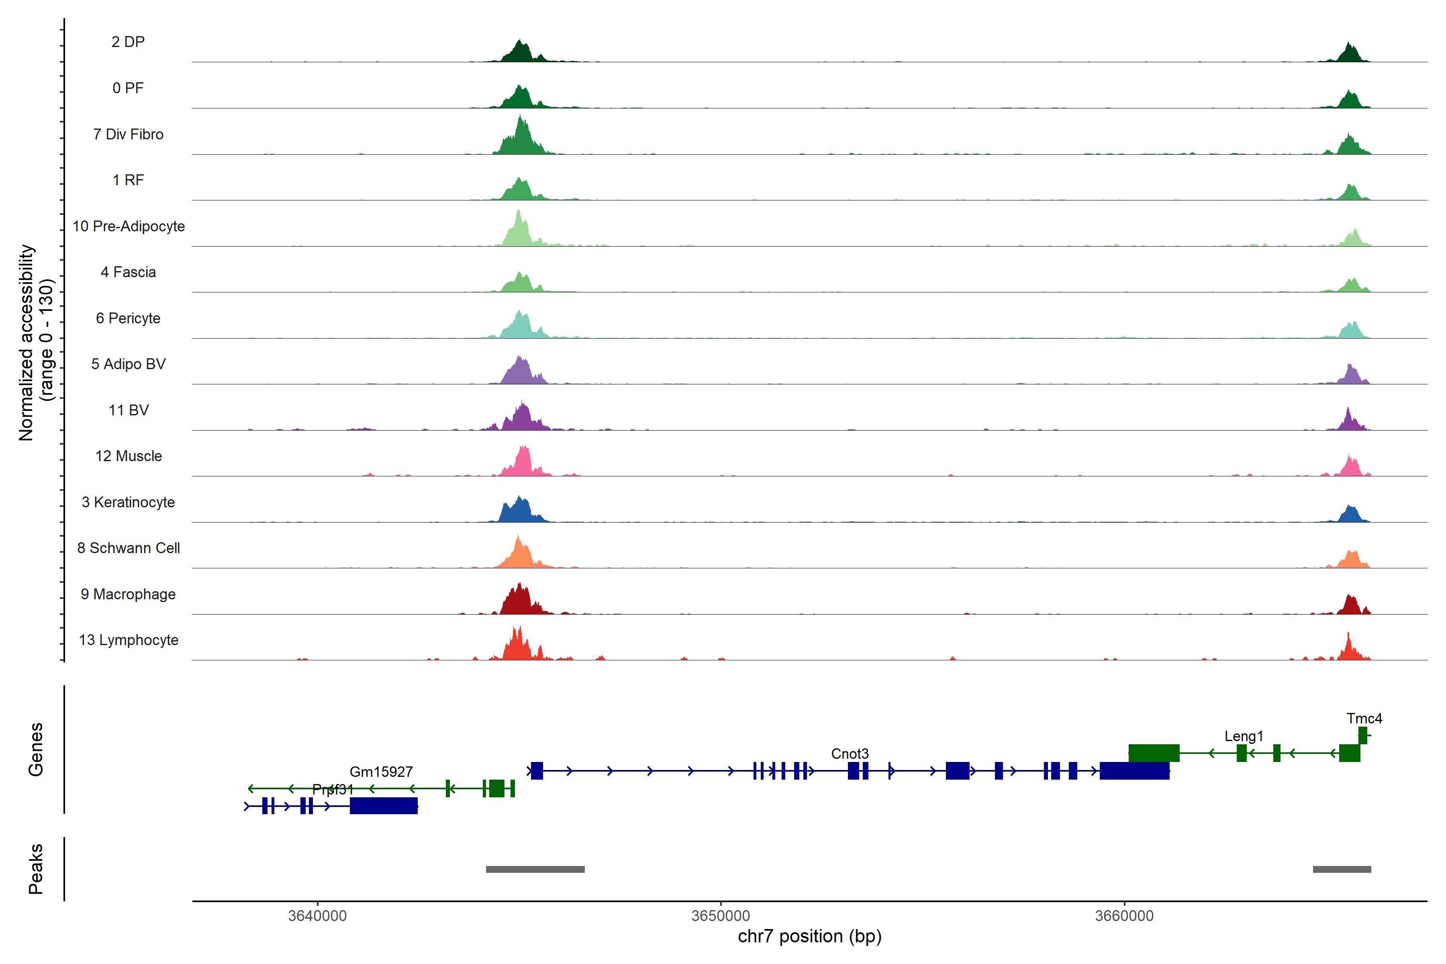This screenshot has width=1446, height=964.
Task: Click the left gray peak bar
Action: [535, 869]
